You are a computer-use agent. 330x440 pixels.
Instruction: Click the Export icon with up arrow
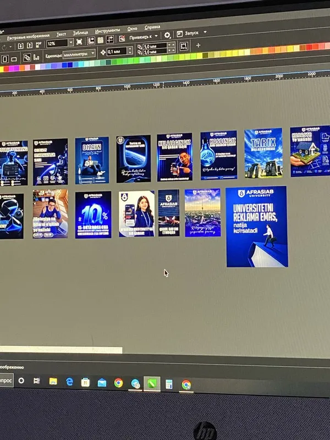coord(30,46)
